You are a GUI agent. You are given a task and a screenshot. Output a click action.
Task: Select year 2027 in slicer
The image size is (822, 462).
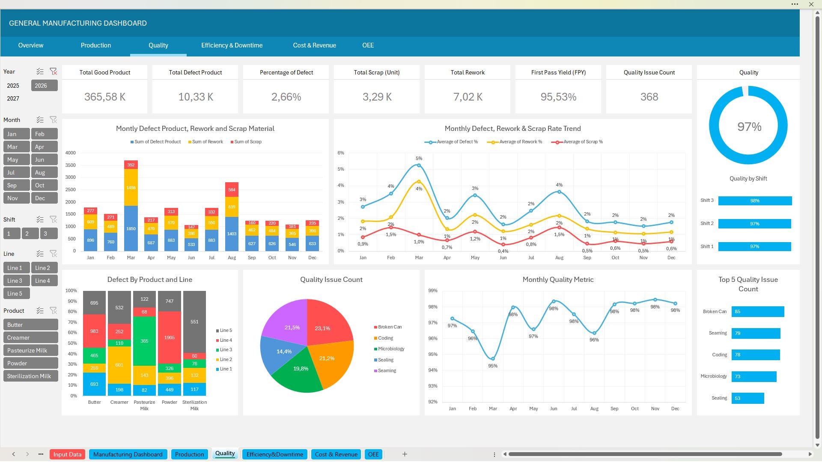point(16,98)
